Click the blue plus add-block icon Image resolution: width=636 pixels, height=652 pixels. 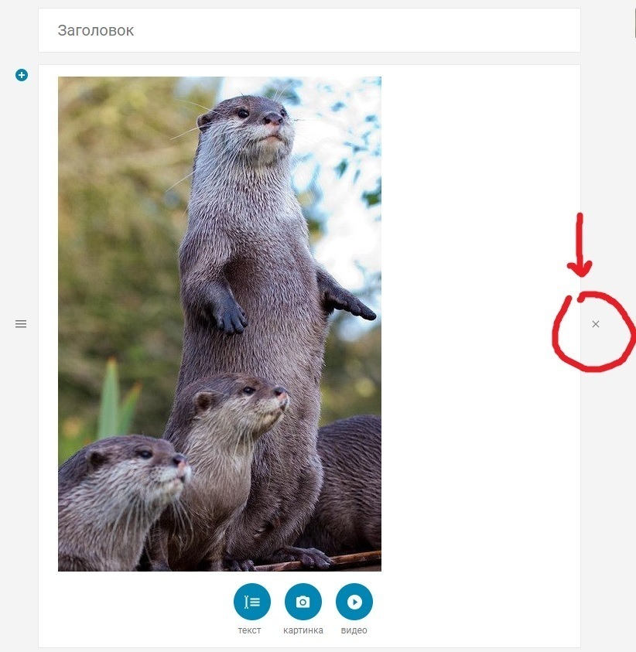(x=22, y=75)
